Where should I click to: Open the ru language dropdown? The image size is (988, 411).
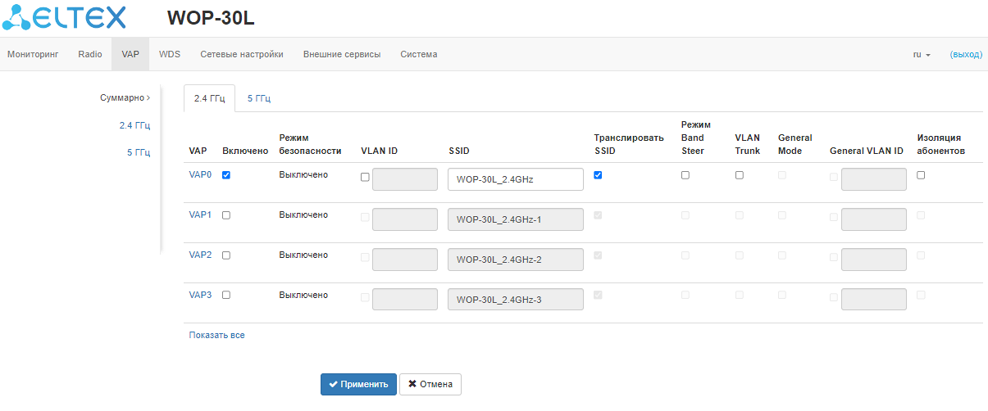pos(922,55)
